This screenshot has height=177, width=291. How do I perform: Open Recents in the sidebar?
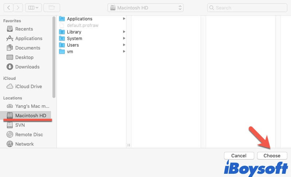[24, 29]
